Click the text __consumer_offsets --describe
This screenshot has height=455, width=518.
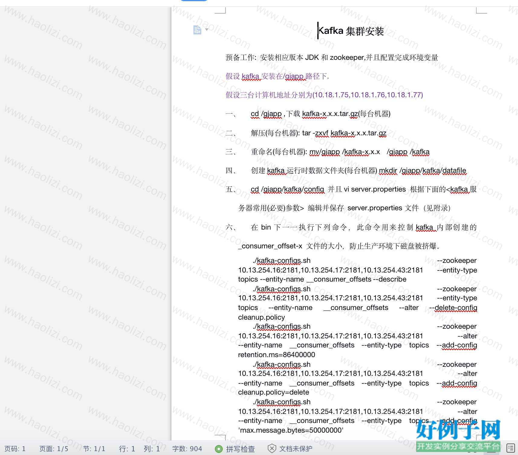coord(357,279)
